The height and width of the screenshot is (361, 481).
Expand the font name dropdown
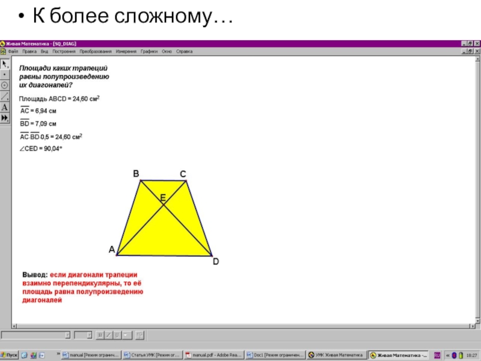point(67,335)
